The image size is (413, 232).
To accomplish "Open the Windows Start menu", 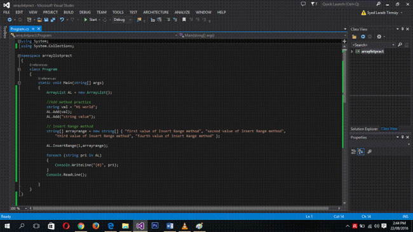I will [x=7, y=226].
